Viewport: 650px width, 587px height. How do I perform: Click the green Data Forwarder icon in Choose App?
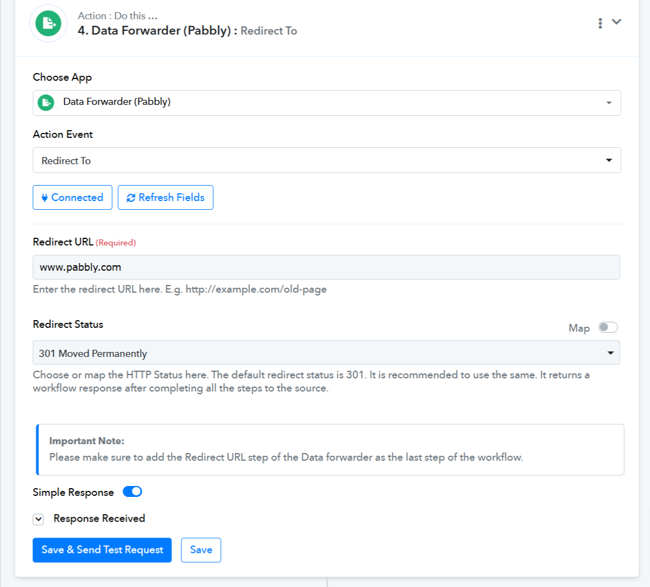(46, 102)
